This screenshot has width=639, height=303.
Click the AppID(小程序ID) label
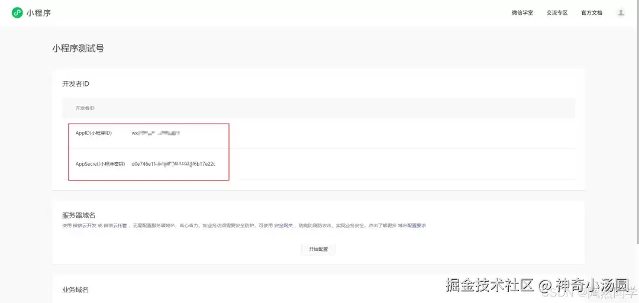(93, 133)
